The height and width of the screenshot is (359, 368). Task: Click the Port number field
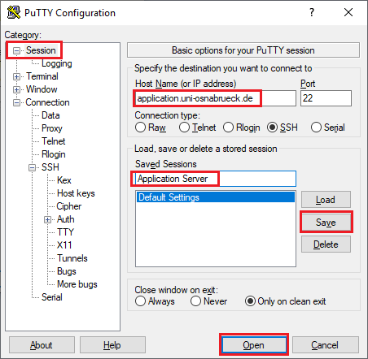point(326,98)
